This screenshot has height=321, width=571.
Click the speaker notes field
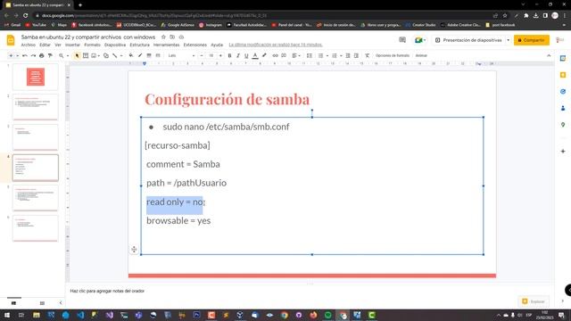pos(310,291)
